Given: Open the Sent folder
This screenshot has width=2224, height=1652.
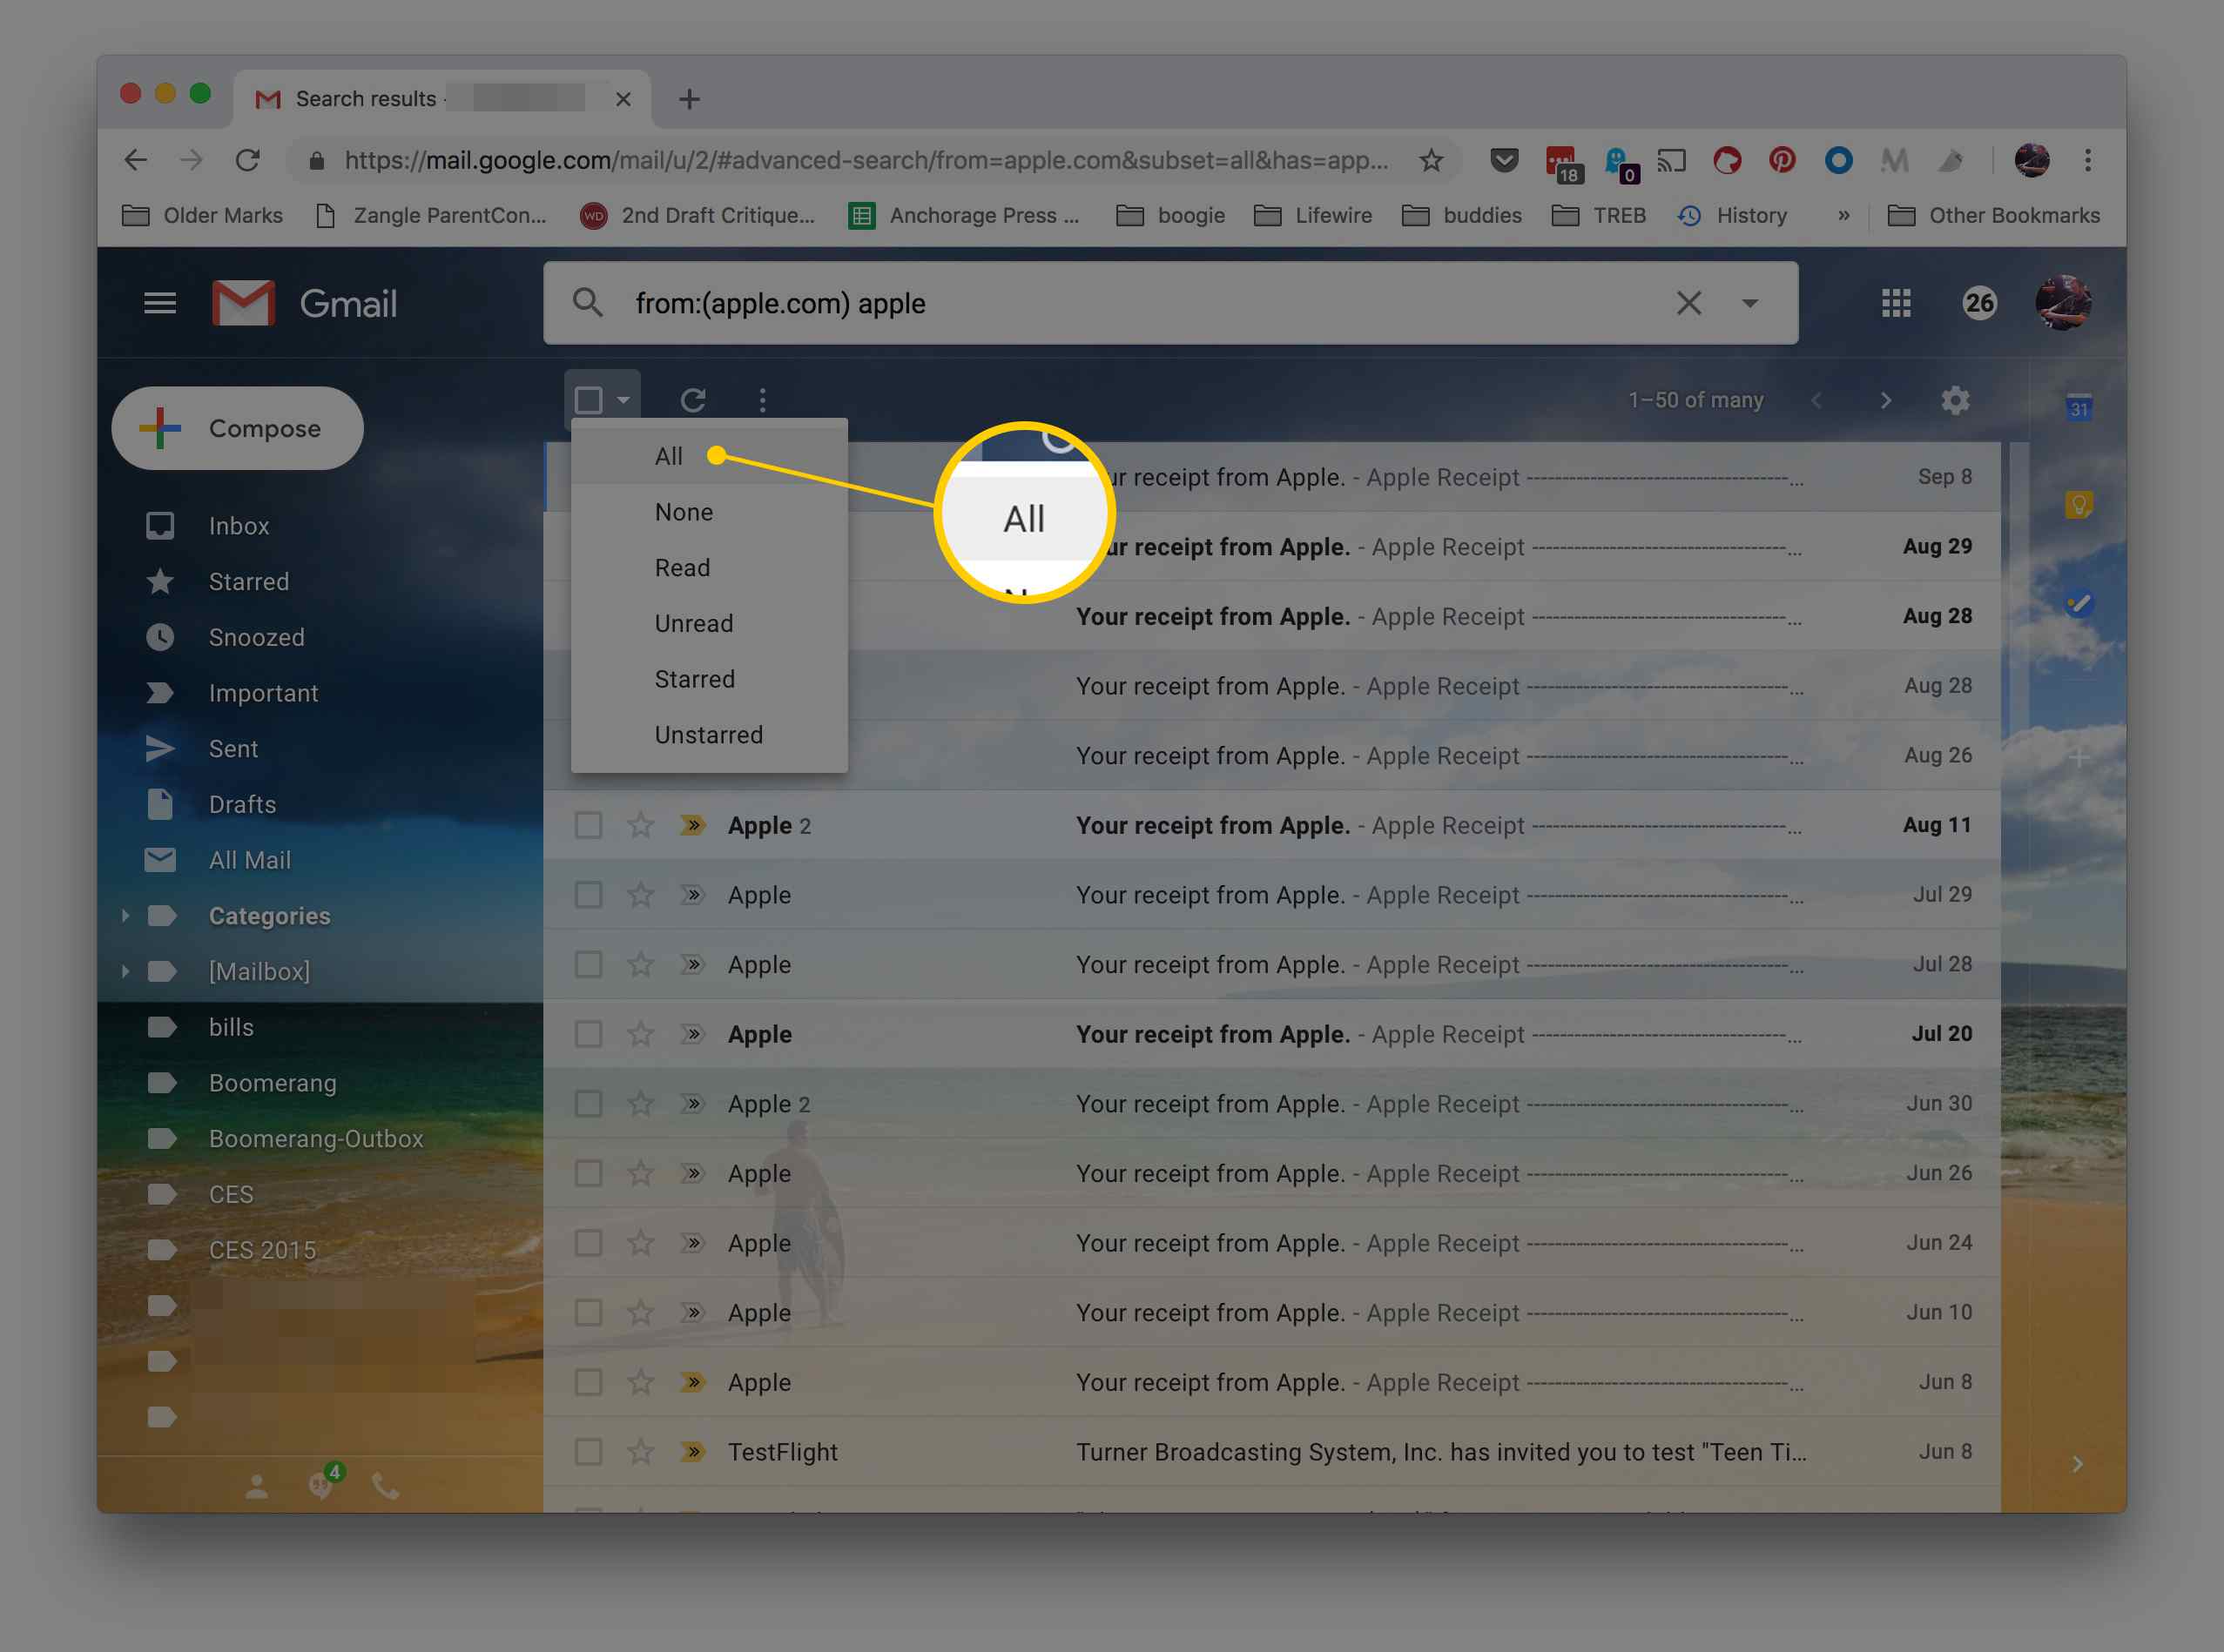Looking at the screenshot, I should [x=233, y=749].
